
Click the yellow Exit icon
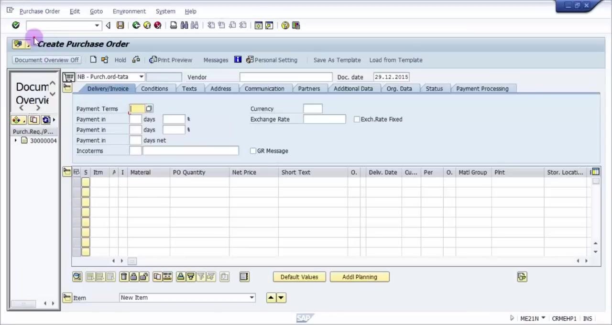(x=147, y=25)
